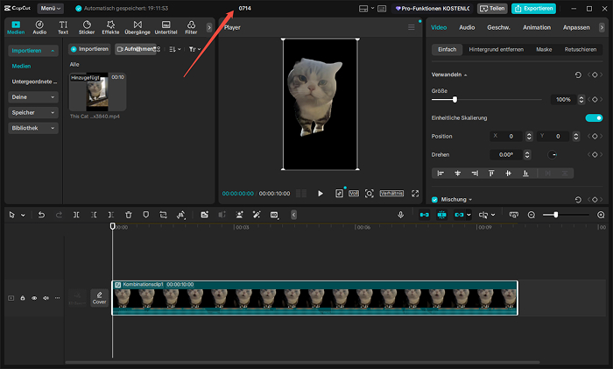Click the Exportieren button
This screenshot has height=369, width=613.
coord(533,8)
